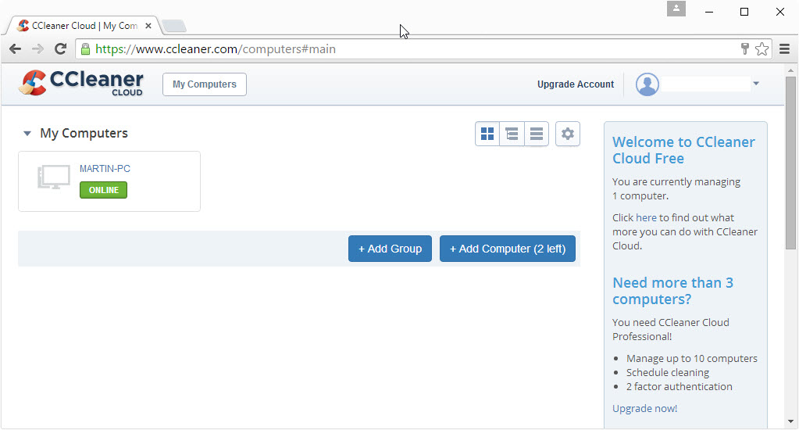Click the Upgrade now! link

644,409
